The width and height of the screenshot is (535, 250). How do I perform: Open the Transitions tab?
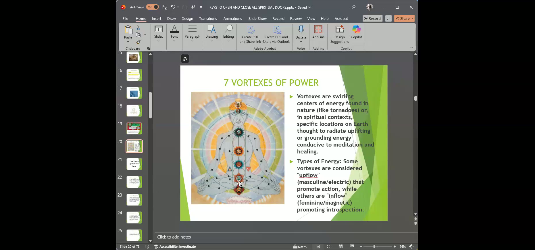(208, 18)
